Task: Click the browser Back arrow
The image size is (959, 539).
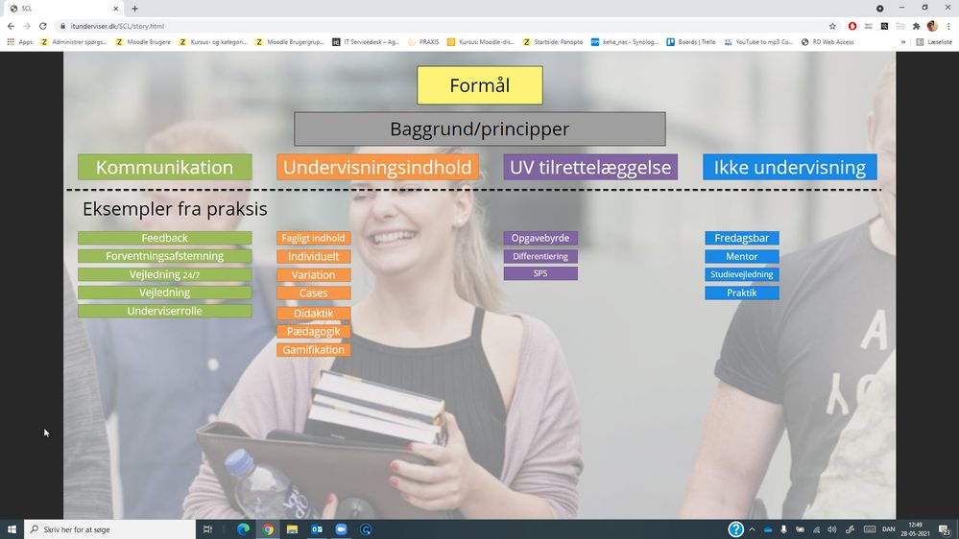Action: click(11, 26)
